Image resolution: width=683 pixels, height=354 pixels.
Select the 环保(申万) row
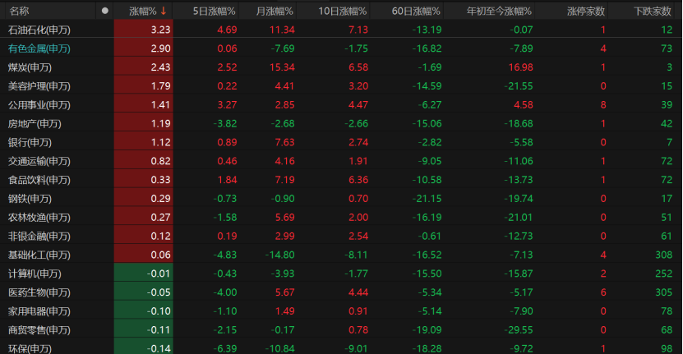coord(341,347)
